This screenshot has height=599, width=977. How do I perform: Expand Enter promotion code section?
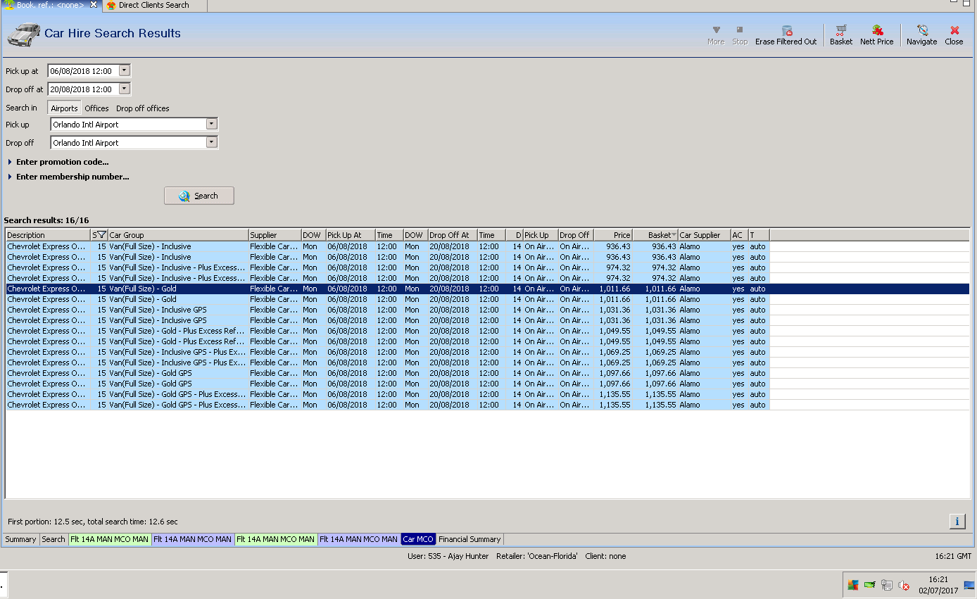[x=62, y=162]
